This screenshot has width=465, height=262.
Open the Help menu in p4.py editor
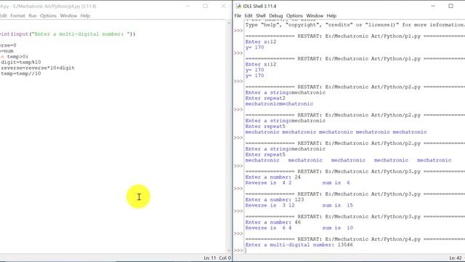coord(85,16)
